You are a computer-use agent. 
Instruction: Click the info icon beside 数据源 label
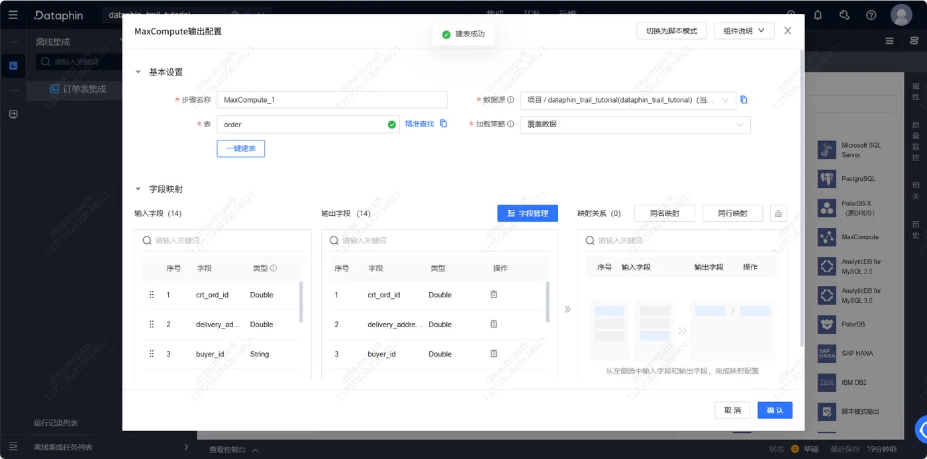511,100
